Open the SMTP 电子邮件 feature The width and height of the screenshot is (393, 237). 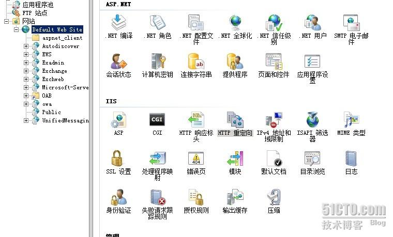point(352,29)
